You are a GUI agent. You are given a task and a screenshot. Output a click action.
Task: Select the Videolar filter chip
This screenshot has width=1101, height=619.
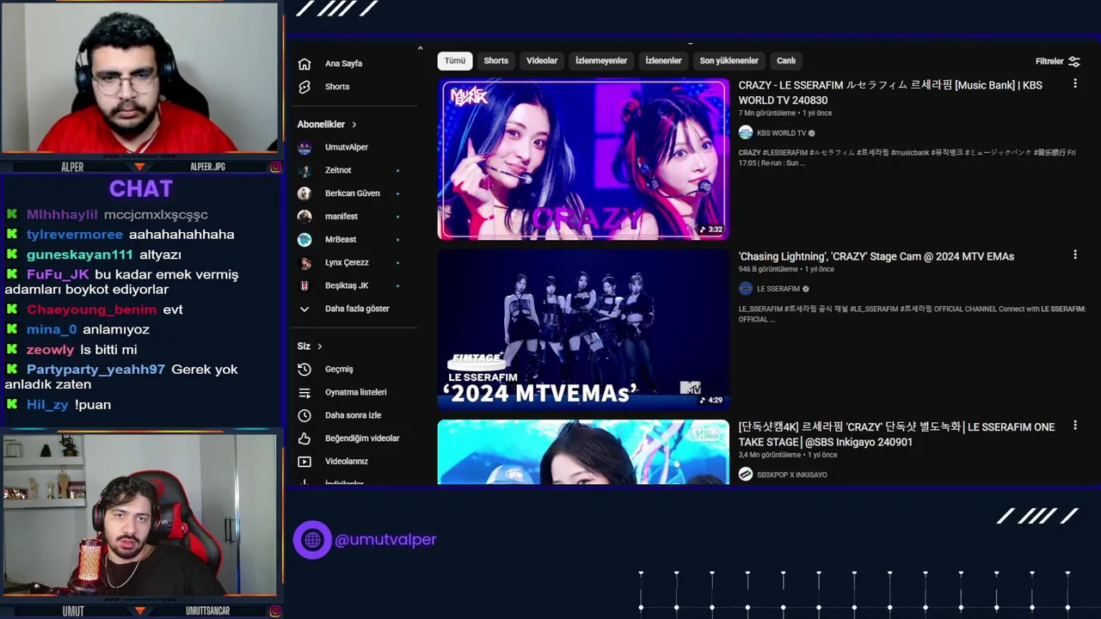[542, 61]
